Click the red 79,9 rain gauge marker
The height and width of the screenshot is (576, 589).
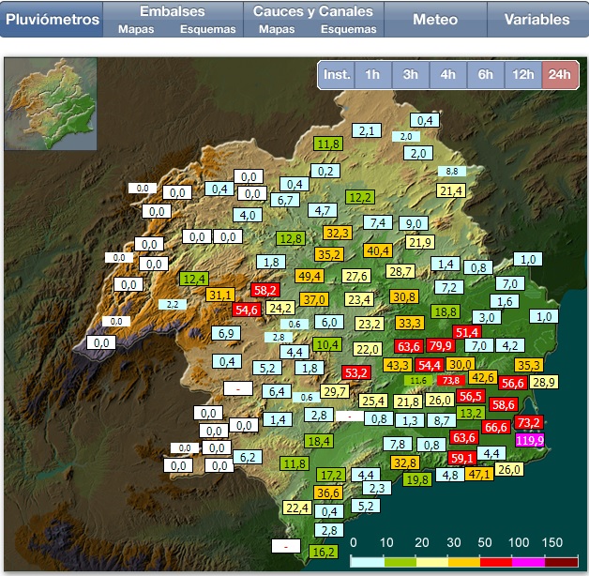coord(441,346)
